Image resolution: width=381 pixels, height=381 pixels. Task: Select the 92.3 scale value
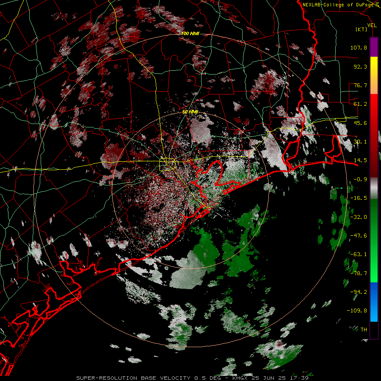pyautogui.click(x=360, y=66)
